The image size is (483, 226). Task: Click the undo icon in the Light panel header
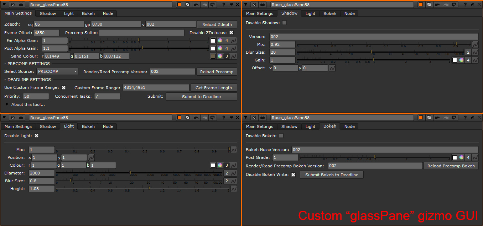pos(196,118)
